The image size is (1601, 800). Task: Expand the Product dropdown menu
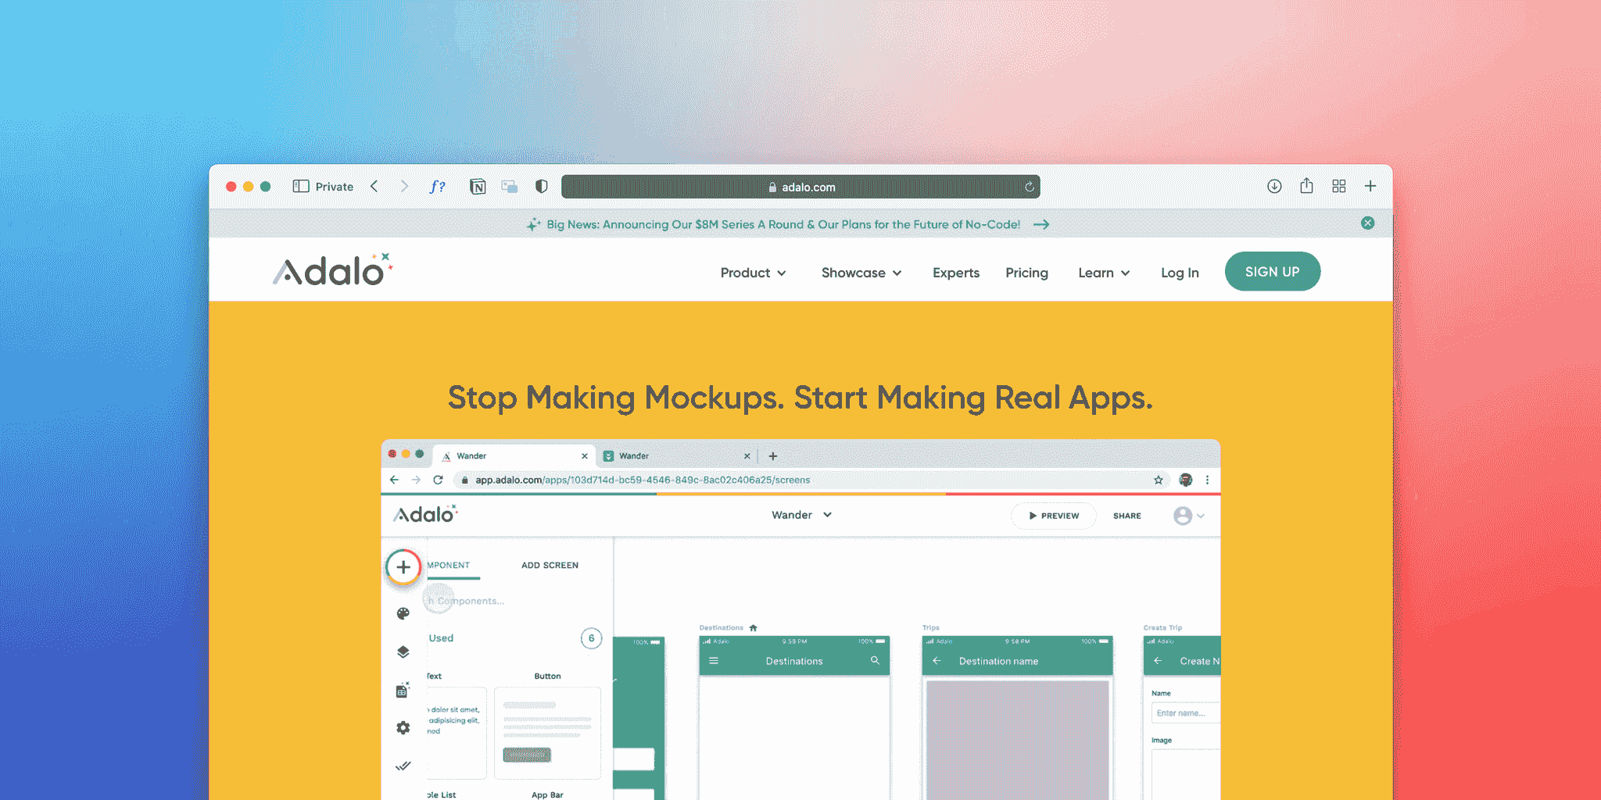coord(753,273)
